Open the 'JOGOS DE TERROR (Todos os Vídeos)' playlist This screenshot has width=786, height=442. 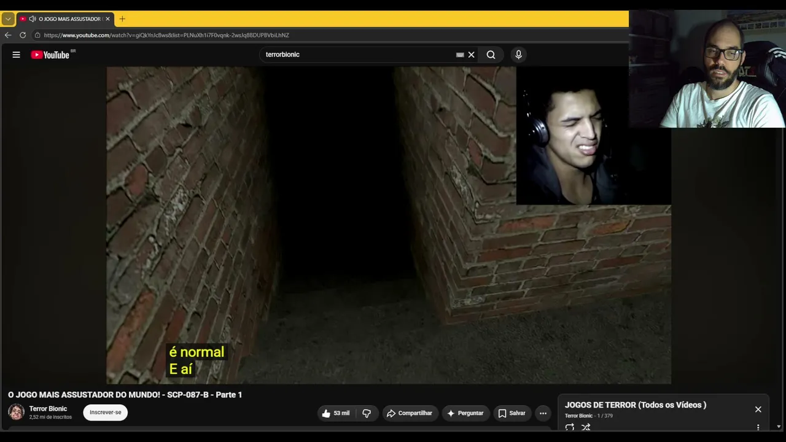[x=636, y=405]
